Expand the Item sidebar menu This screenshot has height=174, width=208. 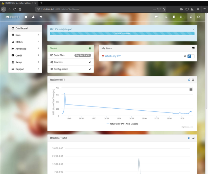tap(25, 35)
